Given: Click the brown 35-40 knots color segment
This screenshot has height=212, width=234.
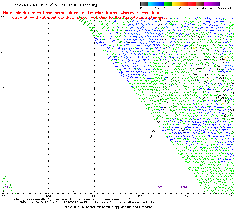Looking at the screenshot, I should (200, 4).
